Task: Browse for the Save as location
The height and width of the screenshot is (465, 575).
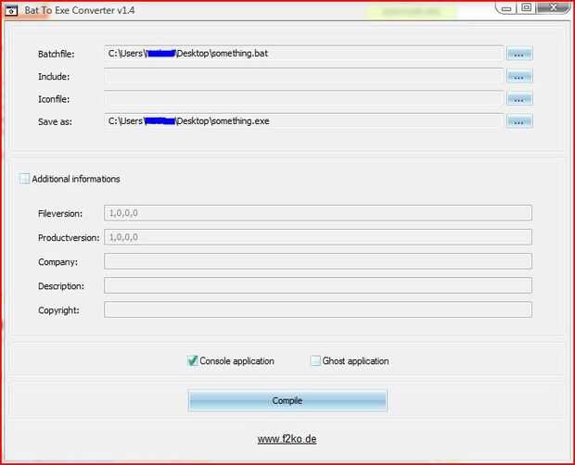Action: point(519,121)
